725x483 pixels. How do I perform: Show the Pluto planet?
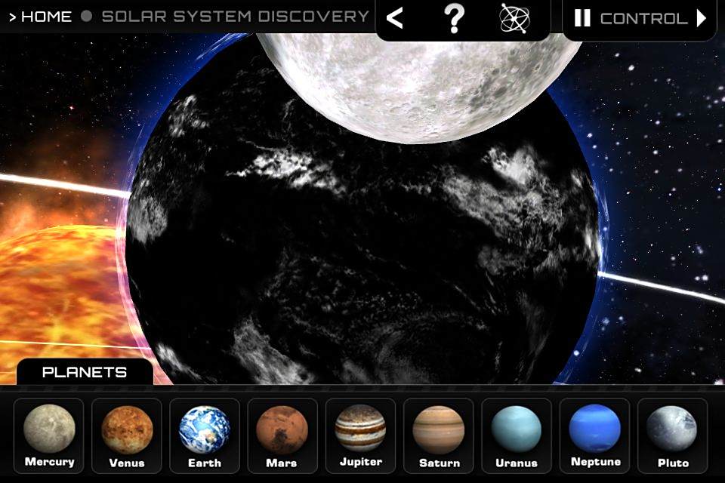tap(672, 436)
